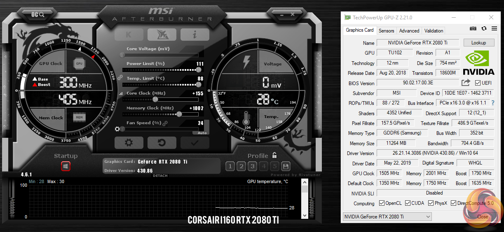Click the Afterburner 4.6.1 version label
504x232 pixels.
[26, 174]
